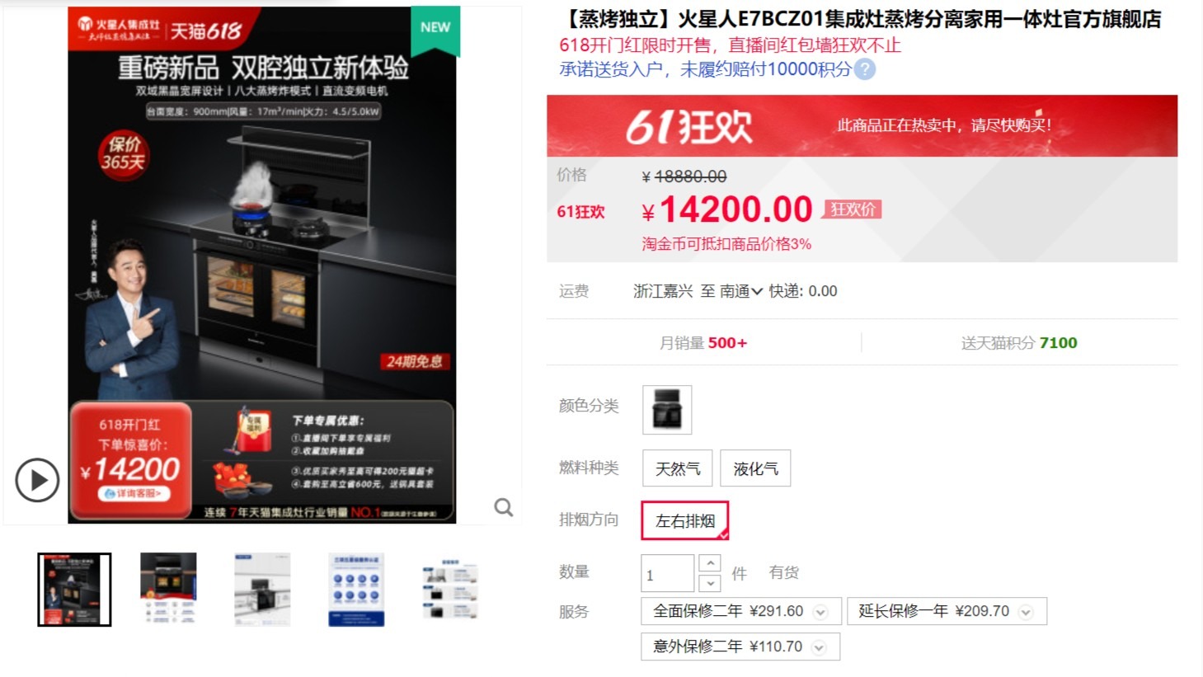1203x677 pixels.
Task: Toggle the 左右排烟 exhaust direction option
Action: pyautogui.click(x=685, y=521)
